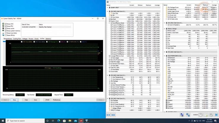Open HWiNFO remote monitor computer icon

(182, 115)
